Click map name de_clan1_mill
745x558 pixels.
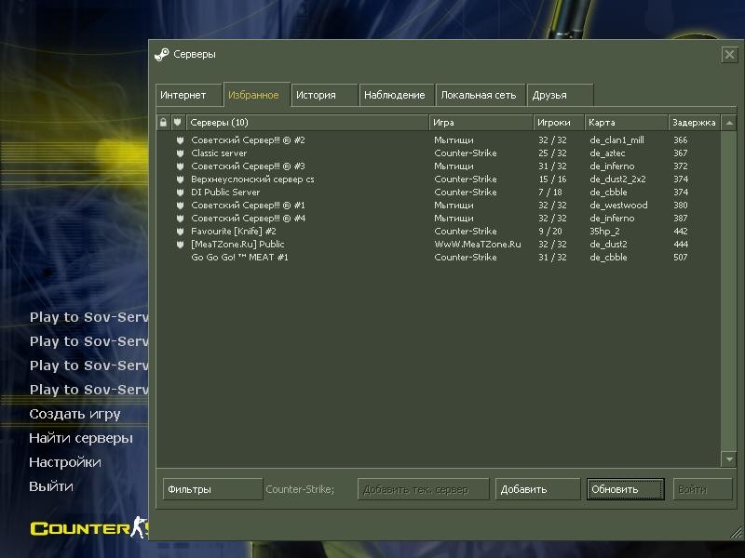[x=616, y=140]
